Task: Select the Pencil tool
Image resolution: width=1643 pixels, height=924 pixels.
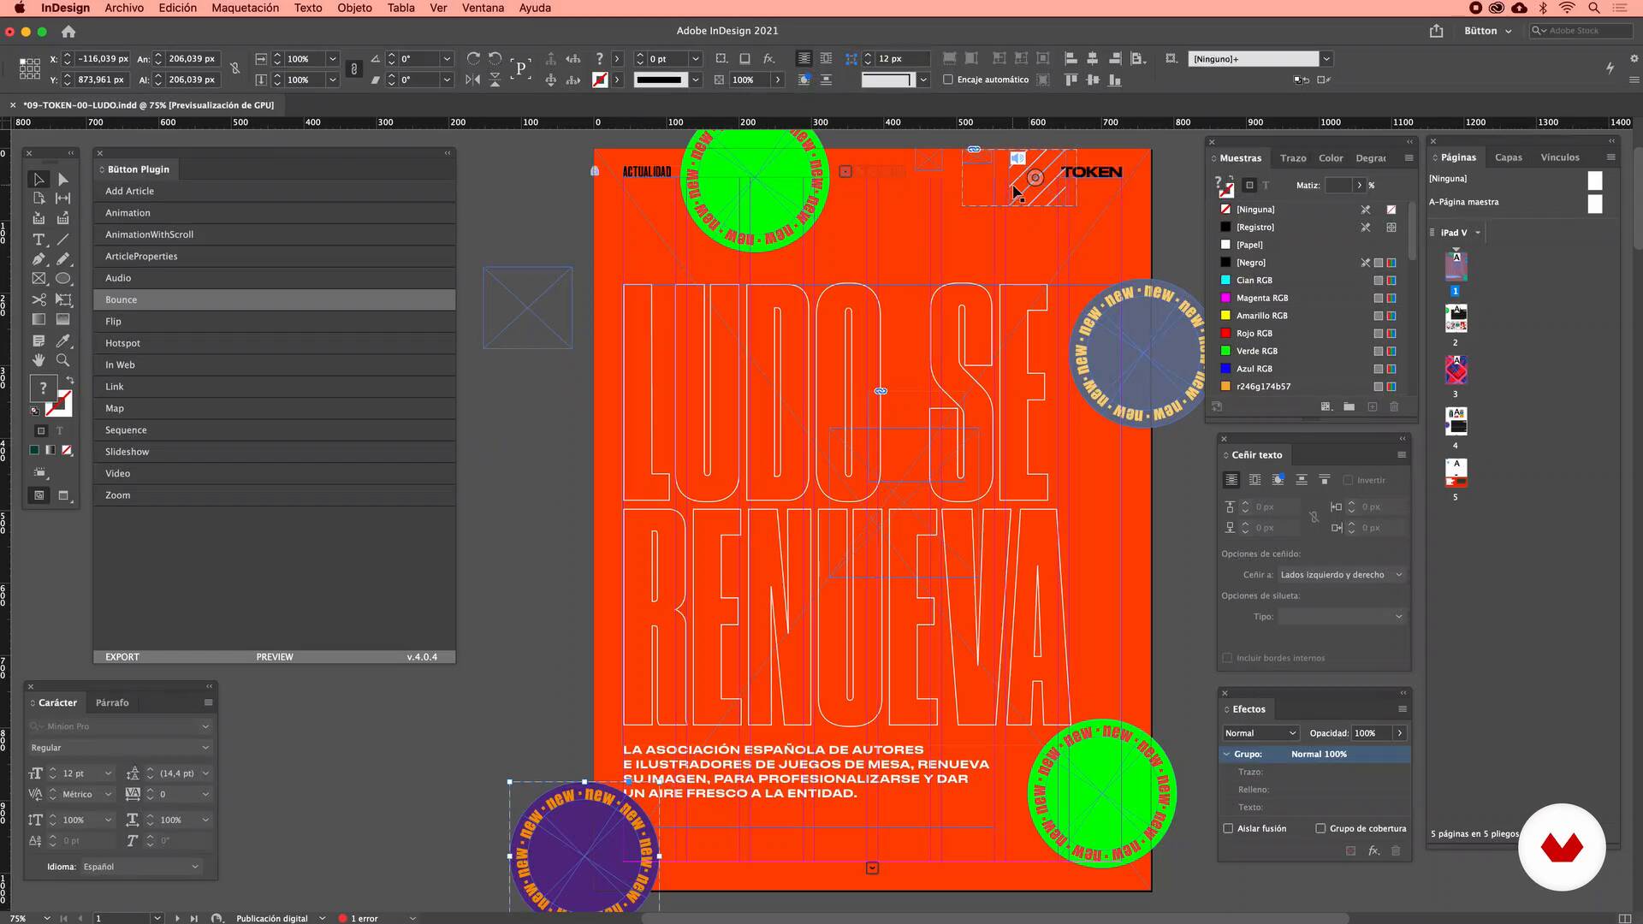Action: point(62,259)
